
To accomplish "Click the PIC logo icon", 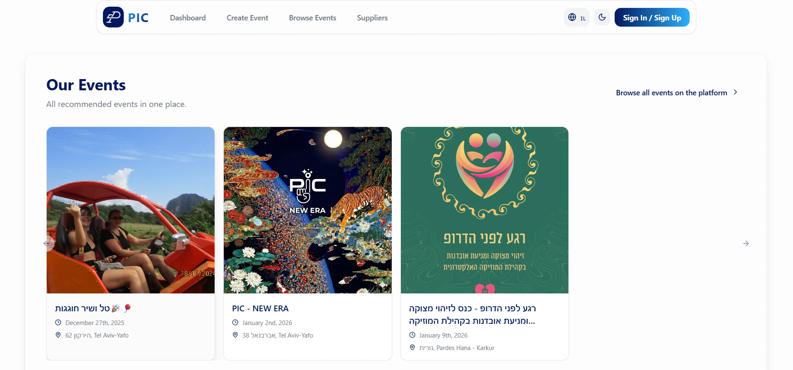I will tap(113, 17).
